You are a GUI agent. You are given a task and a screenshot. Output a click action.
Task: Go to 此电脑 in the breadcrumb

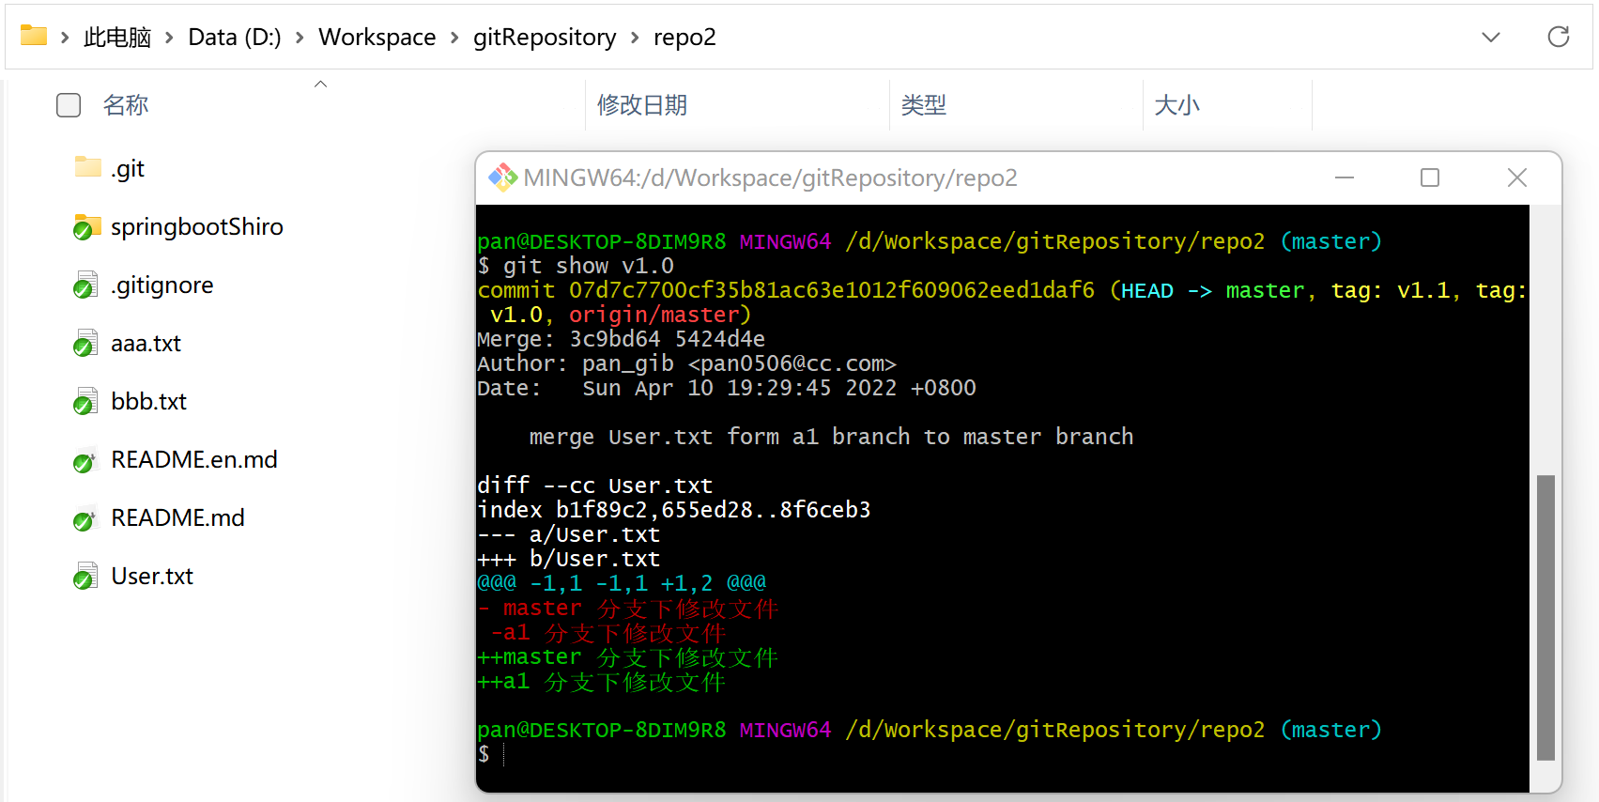click(117, 38)
